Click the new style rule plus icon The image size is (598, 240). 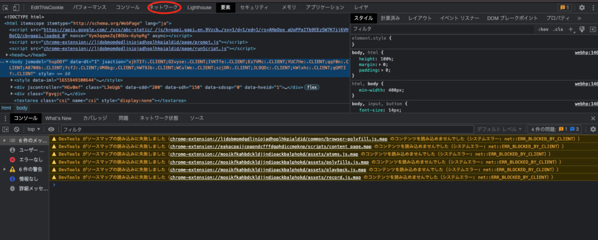click(571, 29)
